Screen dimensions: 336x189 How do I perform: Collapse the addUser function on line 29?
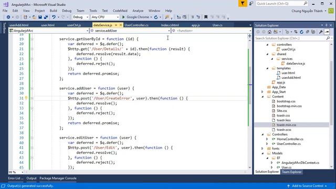[x=31, y=88]
